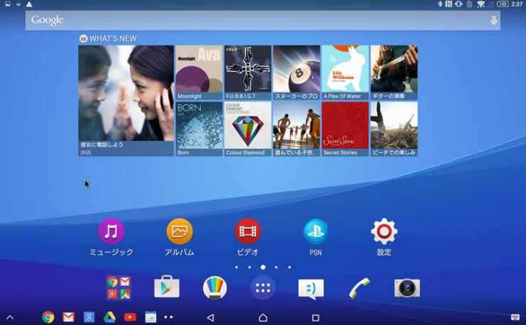
Task: Launch Chrome from the bottom shortcut bar
Action: tap(48, 317)
